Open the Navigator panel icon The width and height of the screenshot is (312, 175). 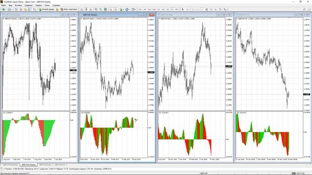[25, 9]
